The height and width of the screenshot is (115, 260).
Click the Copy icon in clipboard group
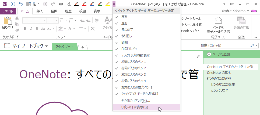click(17, 24)
